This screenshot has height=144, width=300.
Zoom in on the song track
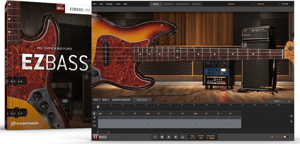(x=291, y=116)
